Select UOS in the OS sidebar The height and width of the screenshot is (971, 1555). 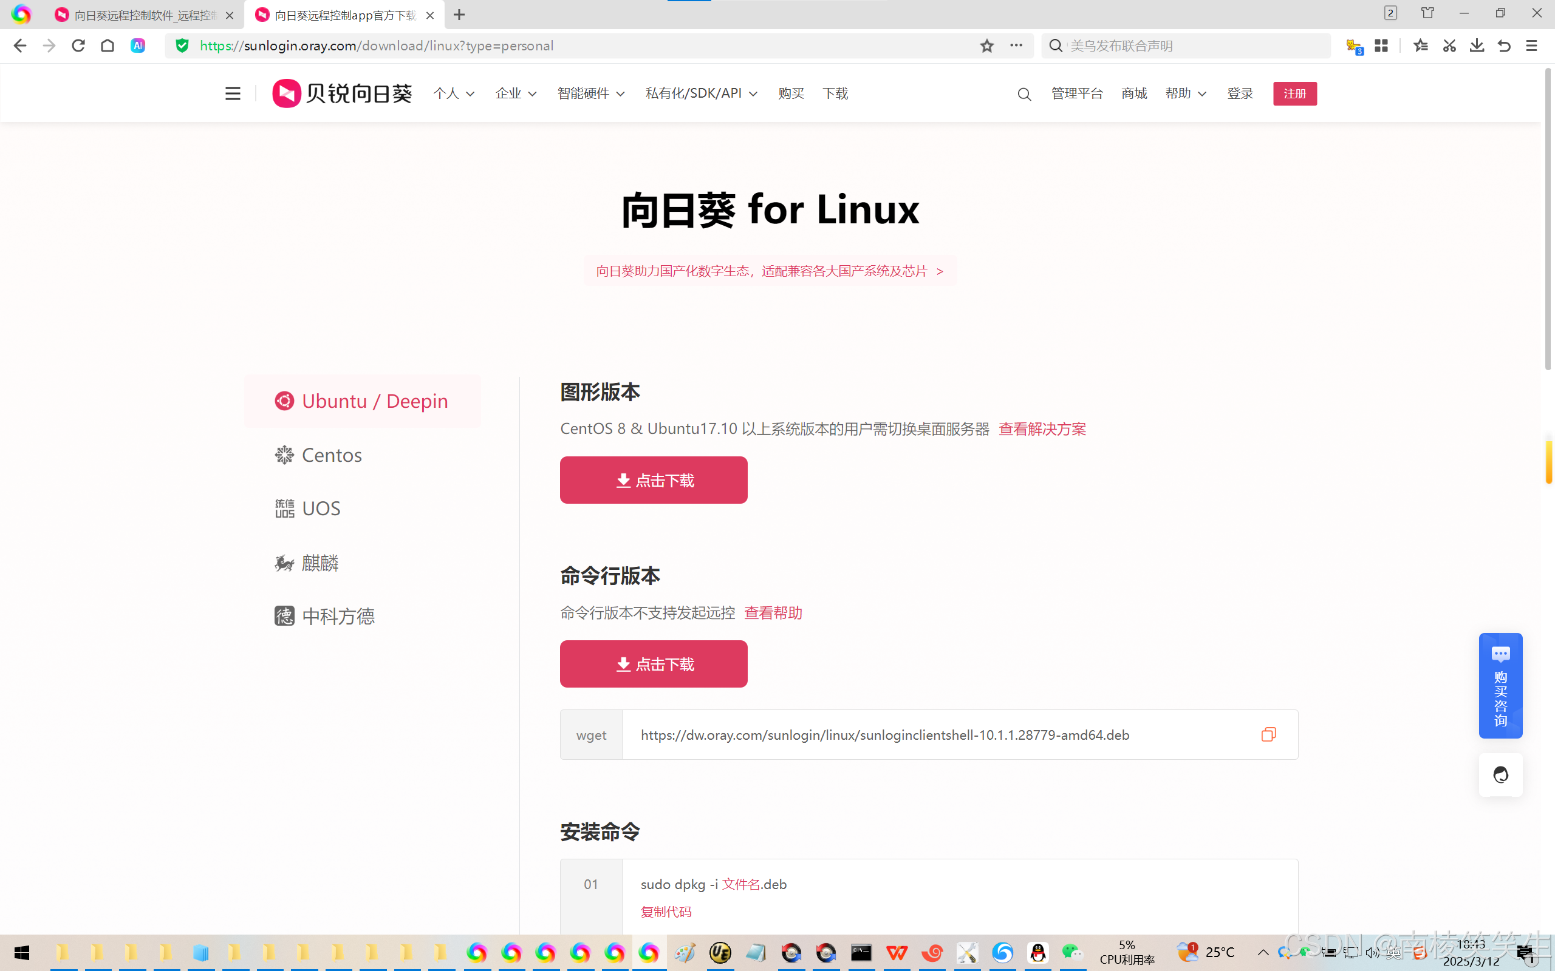308,508
